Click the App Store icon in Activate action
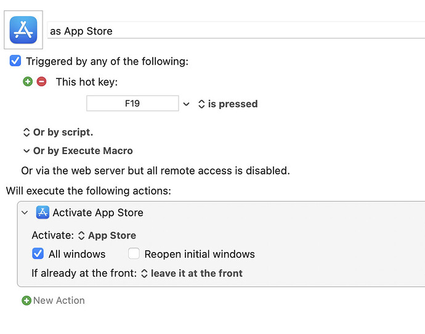Screen dimensions: 425x334 pos(42,212)
